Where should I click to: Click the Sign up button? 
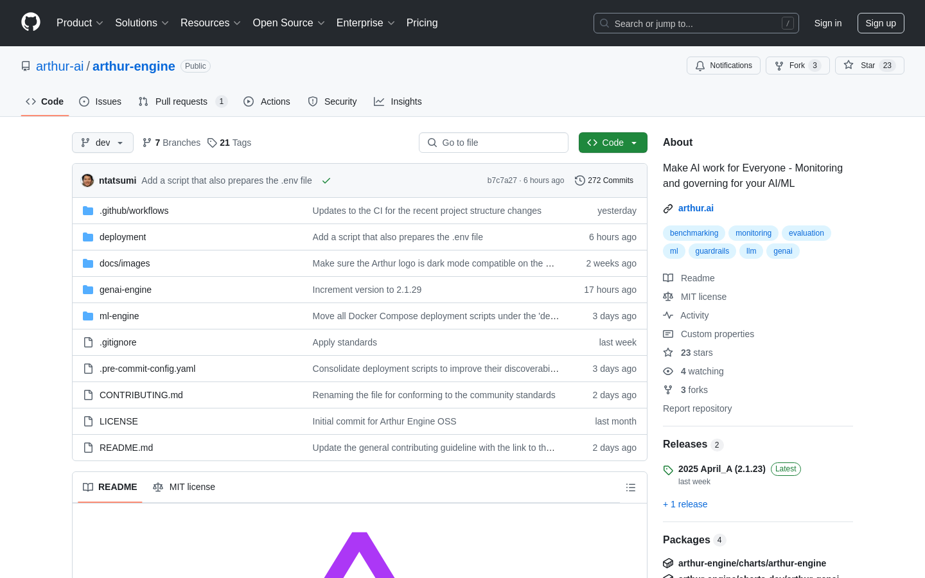point(881,23)
